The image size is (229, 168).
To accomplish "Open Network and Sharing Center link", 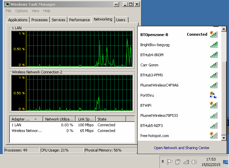I will [181, 148].
